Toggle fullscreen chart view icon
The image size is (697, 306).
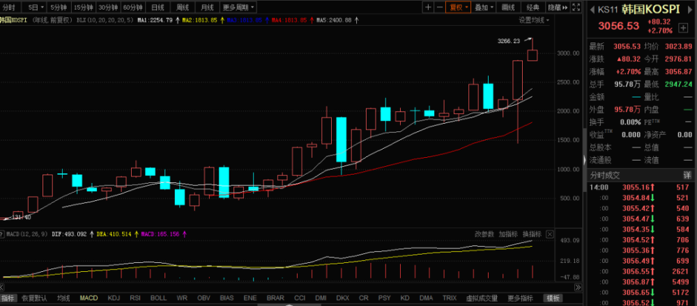coord(576,8)
